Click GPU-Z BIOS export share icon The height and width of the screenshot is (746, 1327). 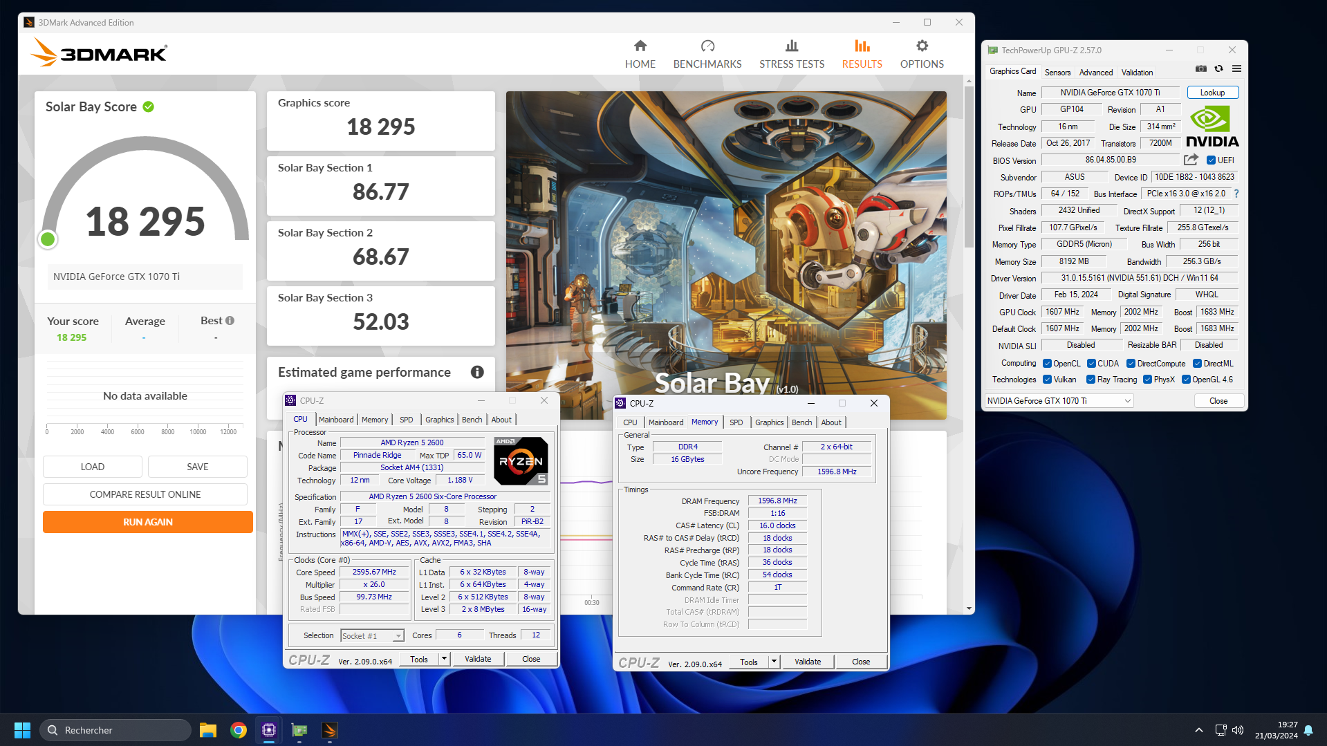[x=1191, y=160]
